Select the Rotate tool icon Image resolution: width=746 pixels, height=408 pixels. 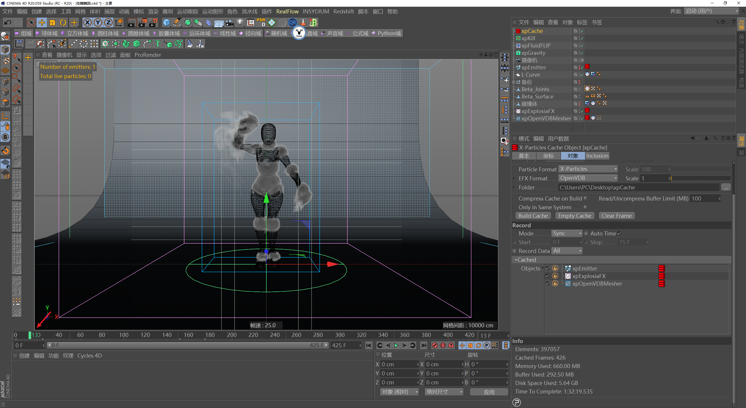pos(63,22)
